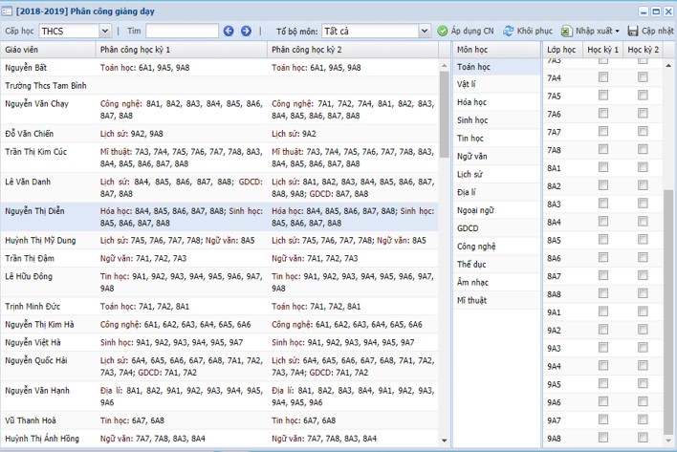
Task: Choose Ngoại ngữ from the subject list
Action: (475, 208)
